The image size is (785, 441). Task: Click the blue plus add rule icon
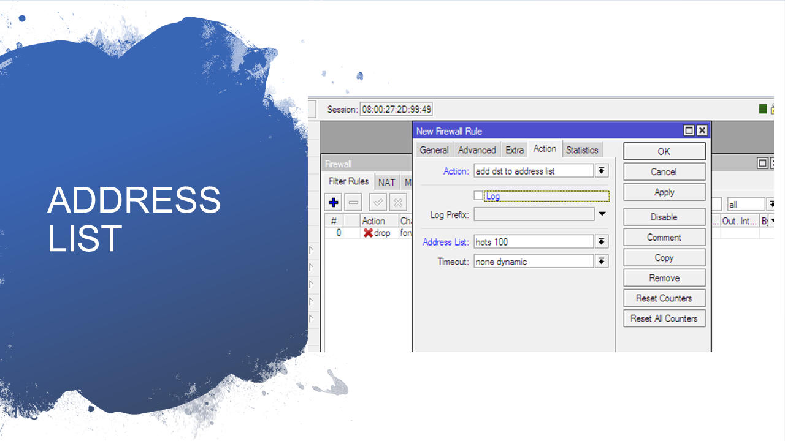[x=334, y=202]
